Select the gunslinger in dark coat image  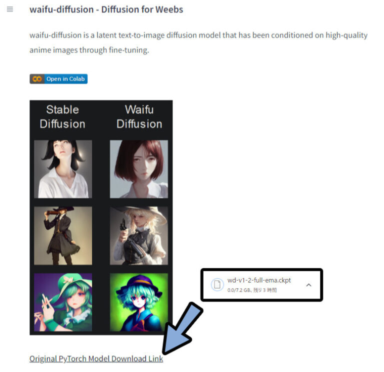pyautogui.click(x=63, y=235)
